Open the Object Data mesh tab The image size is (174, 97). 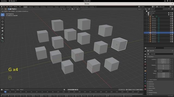pyautogui.click(x=145, y=84)
